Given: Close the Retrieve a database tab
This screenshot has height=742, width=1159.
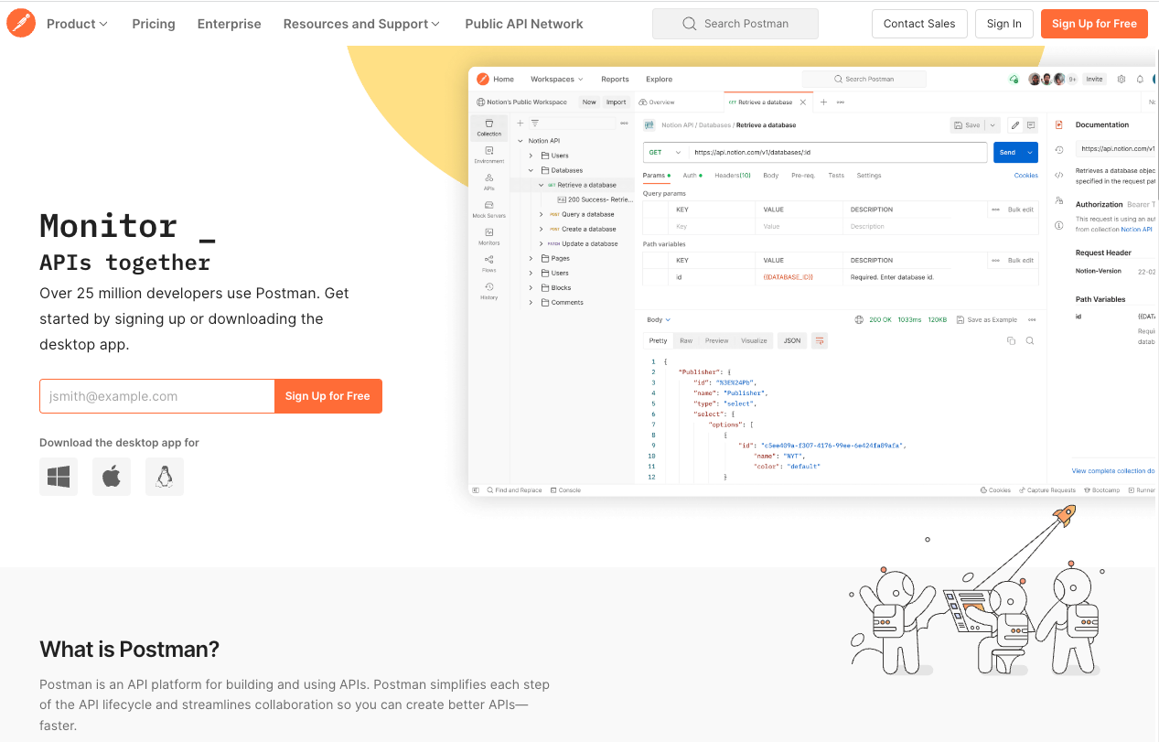Looking at the screenshot, I should point(803,102).
